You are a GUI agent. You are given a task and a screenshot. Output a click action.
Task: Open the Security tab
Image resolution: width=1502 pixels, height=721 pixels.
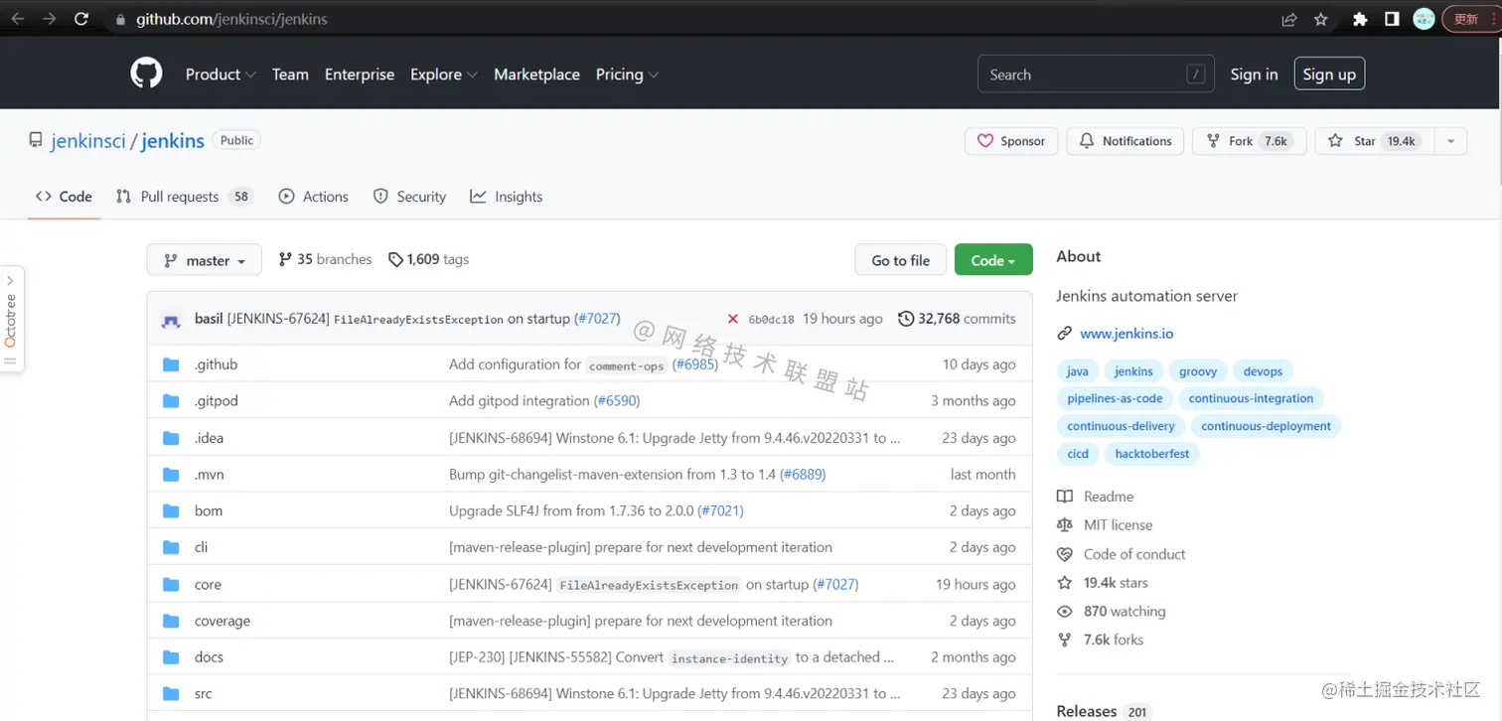click(409, 197)
